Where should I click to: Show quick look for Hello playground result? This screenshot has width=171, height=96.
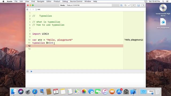coord(142,40)
